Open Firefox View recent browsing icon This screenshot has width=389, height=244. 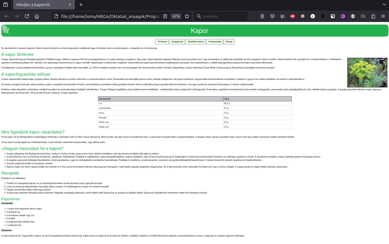(x=6, y=4)
